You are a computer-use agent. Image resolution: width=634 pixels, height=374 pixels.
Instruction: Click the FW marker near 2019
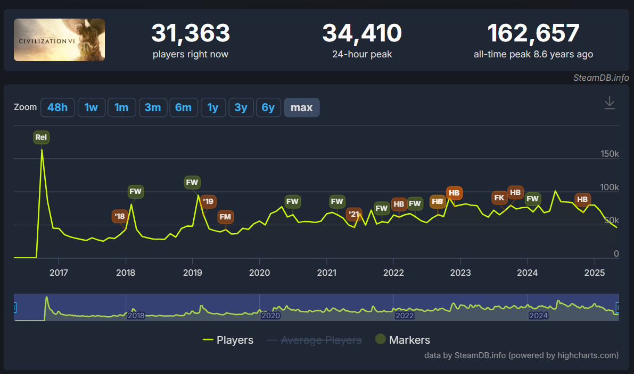[192, 182]
